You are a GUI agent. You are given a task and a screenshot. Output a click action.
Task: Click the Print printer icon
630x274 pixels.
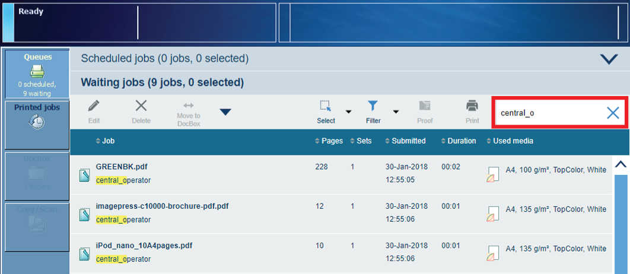tap(472, 106)
